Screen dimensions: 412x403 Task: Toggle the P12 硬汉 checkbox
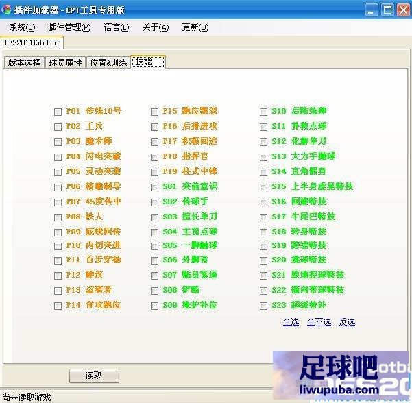tap(58, 276)
